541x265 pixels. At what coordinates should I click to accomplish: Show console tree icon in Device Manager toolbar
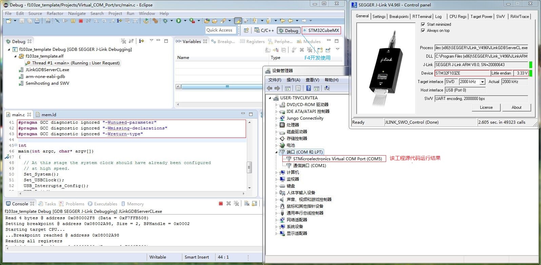[287, 88]
